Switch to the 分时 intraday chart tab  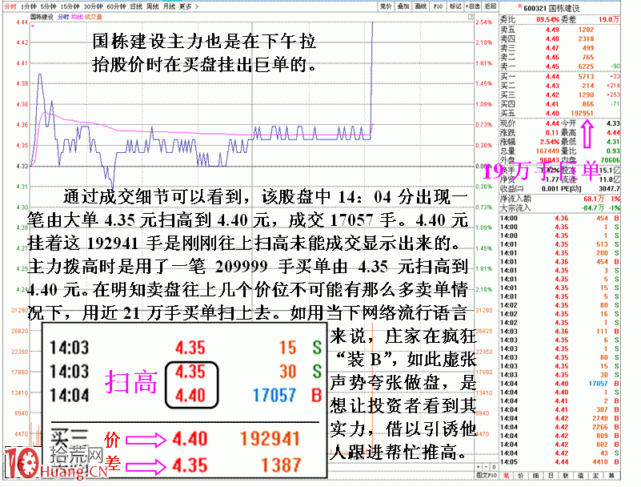[x=10, y=6]
